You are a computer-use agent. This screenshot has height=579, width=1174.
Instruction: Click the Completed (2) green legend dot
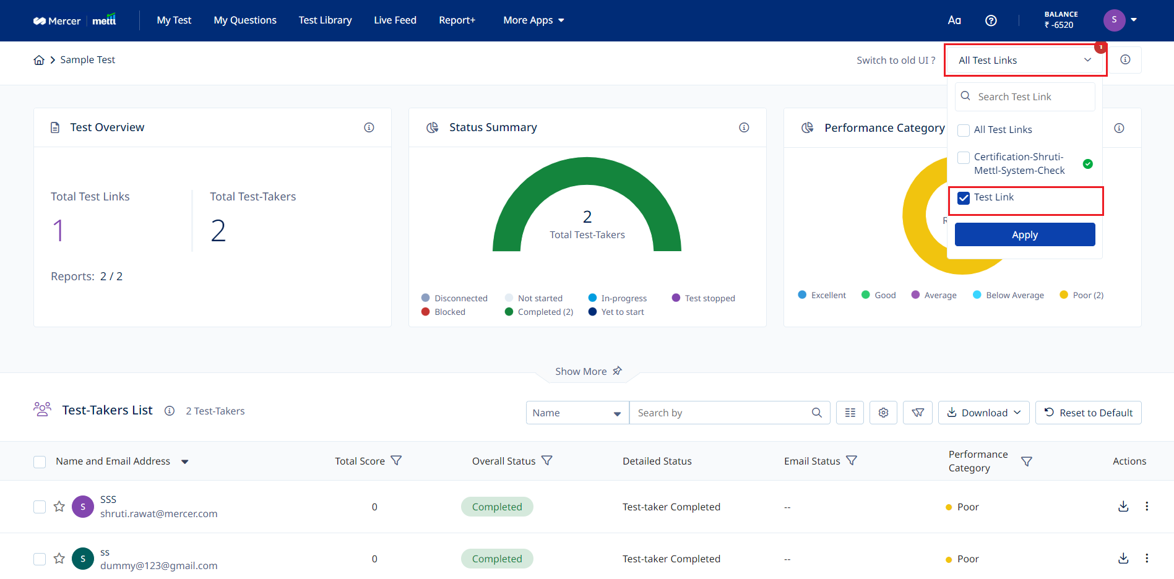[x=509, y=312]
